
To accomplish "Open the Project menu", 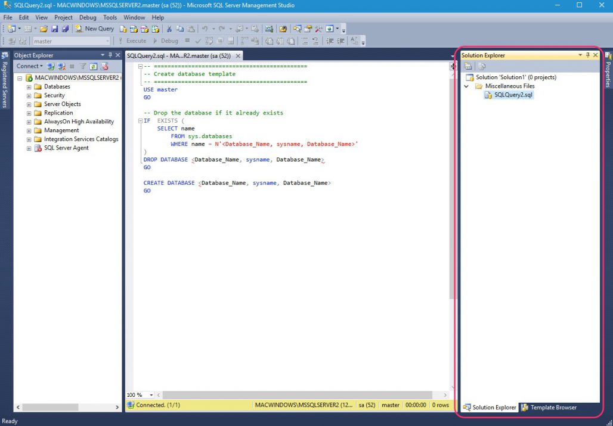I will pos(63,17).
